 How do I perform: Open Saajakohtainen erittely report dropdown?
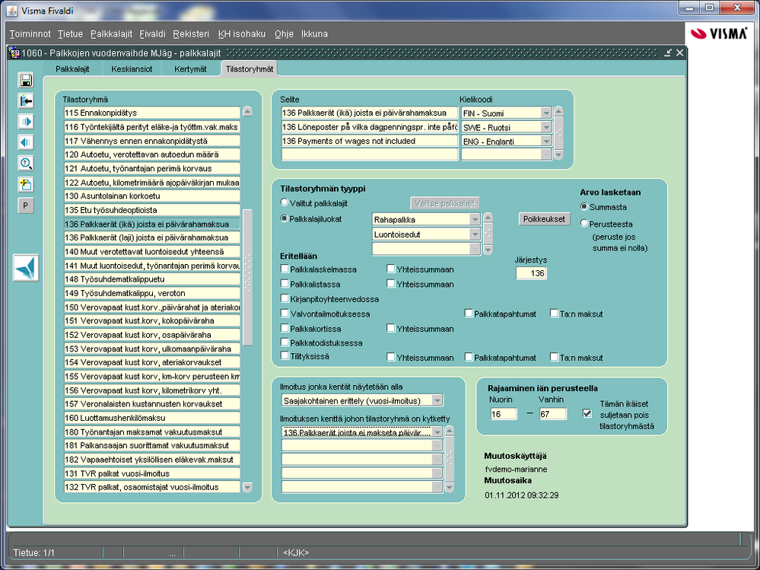437,400
